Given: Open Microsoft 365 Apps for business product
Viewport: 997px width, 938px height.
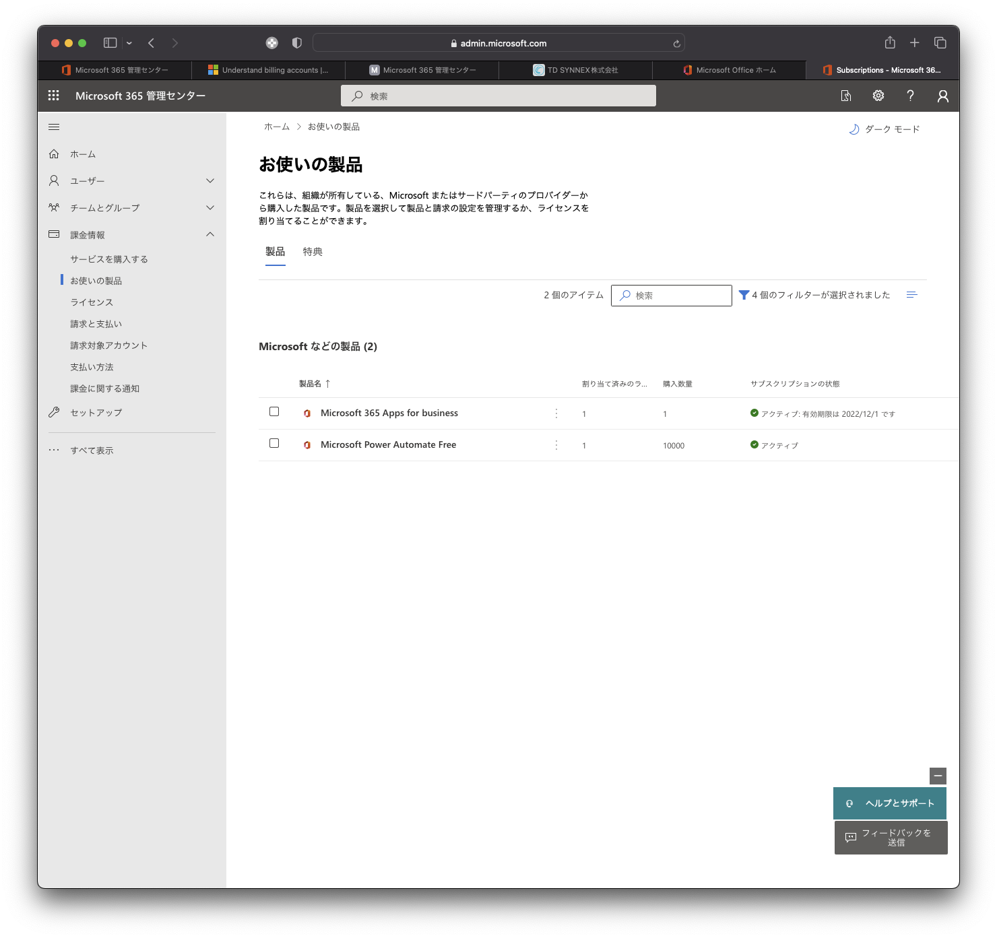Looking at the screenshot, I should [389, 413].
